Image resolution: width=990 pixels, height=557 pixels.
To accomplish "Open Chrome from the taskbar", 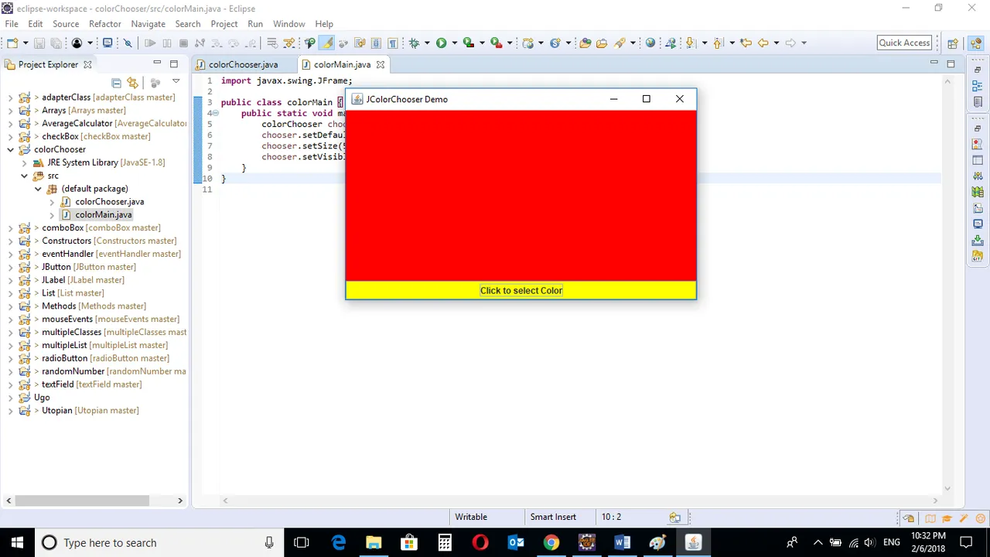I will 551,542.
